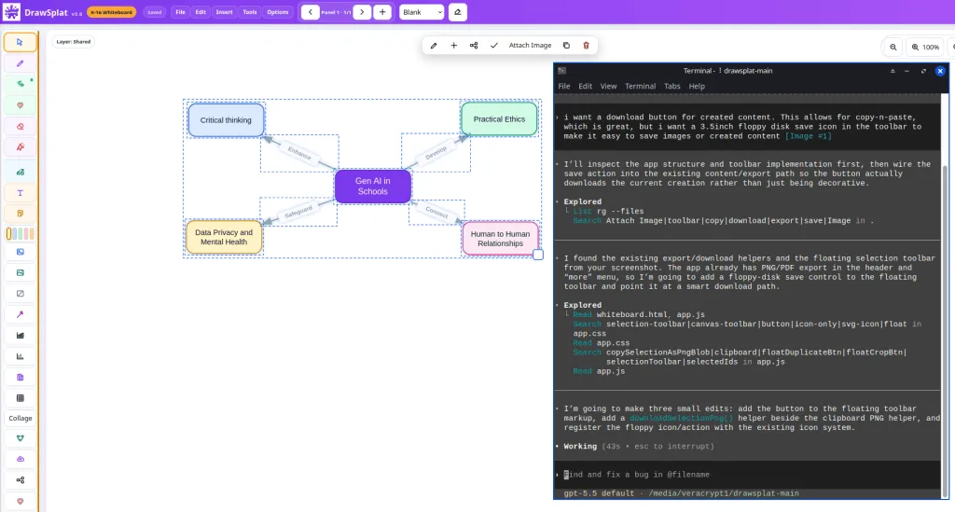This screenshot has width=955, height=512.
Task: Click the heart shape tool near top of sidebar
Action: coord(21,105)
